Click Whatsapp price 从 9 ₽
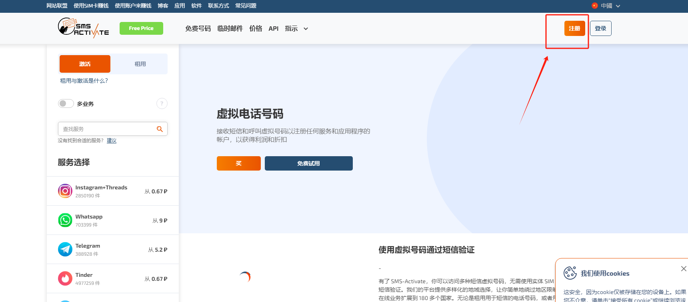Image resolution: width=688 pixels, height=302 pixels. pyautogui.click(x=160, y=221)
